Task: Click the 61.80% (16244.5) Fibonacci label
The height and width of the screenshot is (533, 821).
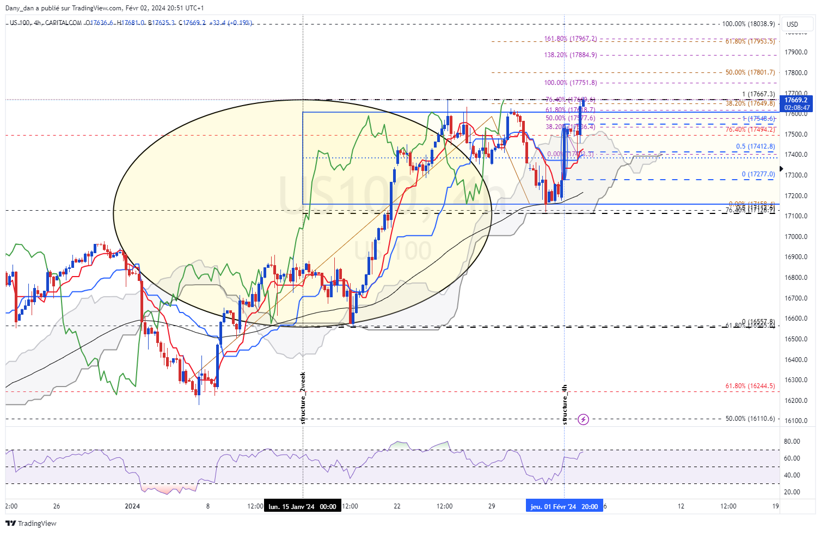Action: tap(750, 386)
